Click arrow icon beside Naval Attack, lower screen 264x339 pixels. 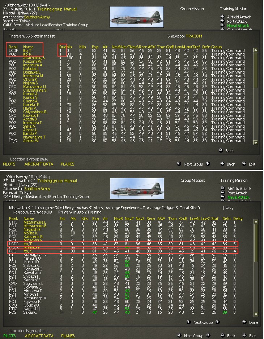coord(223,197)
